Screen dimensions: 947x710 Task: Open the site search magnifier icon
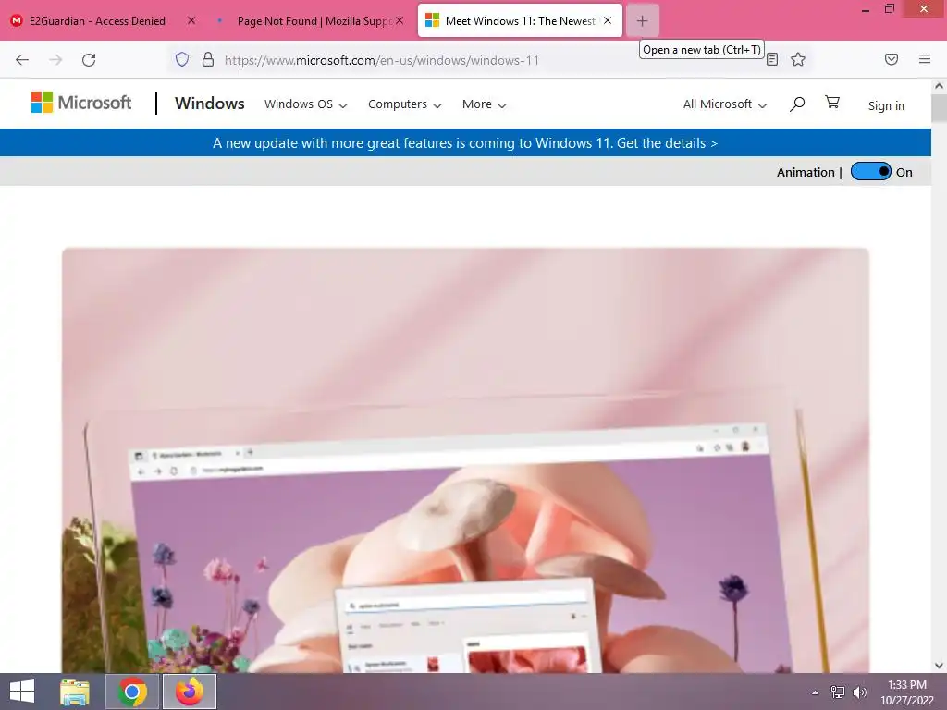click(797, 104)
